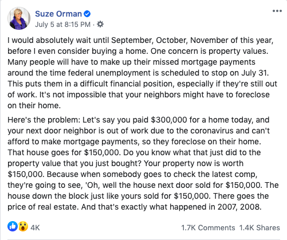
Task: Click the gear audience icon beside the timestamp
Action: tap(100, 24)
